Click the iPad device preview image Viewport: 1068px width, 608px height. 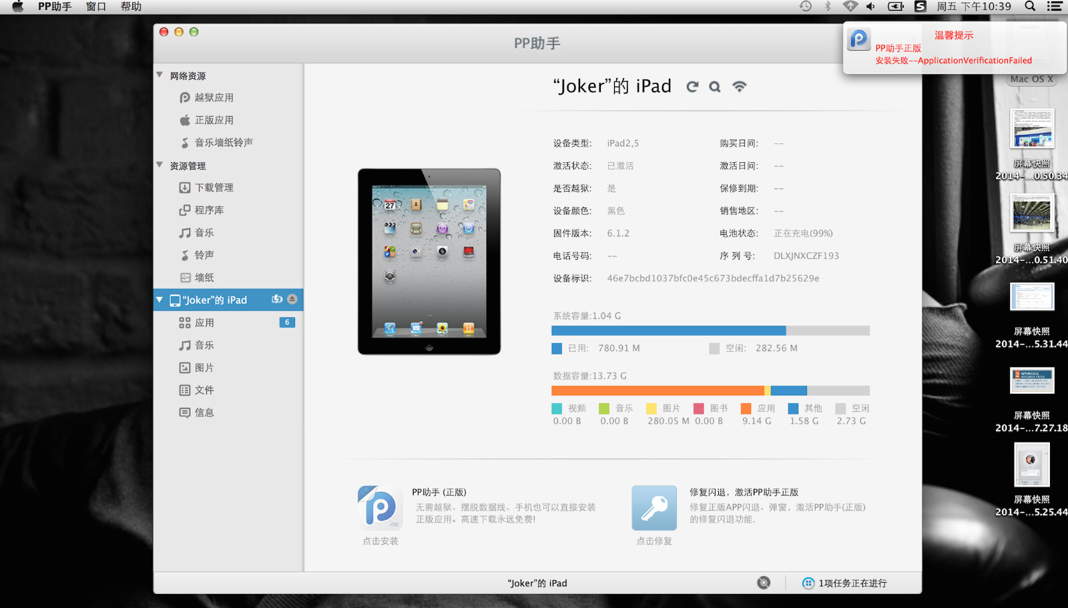429,262
